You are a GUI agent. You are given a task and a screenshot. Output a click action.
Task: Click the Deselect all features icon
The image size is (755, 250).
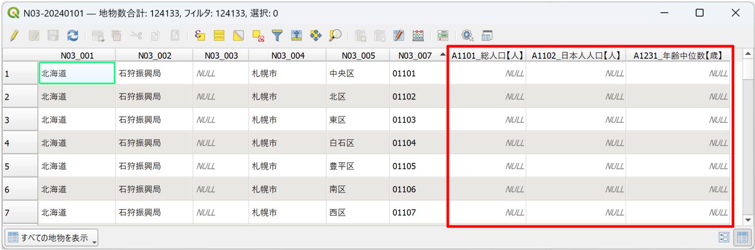click(x=258, y=35)
